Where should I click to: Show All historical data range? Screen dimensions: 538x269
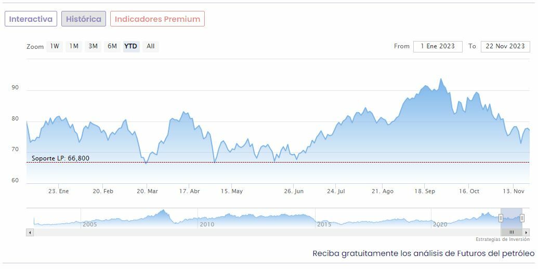coord(150,46)
